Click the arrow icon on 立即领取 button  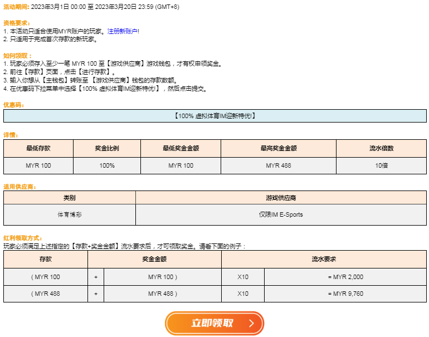click(251, 323)
